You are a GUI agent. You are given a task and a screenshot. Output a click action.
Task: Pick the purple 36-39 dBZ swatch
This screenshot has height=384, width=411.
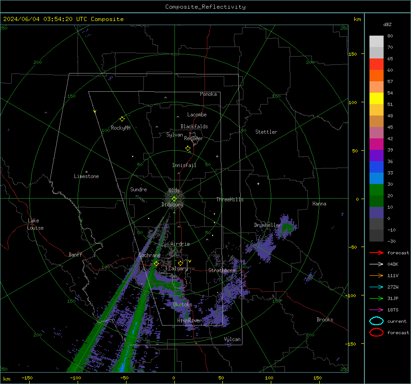click(376, 155)
